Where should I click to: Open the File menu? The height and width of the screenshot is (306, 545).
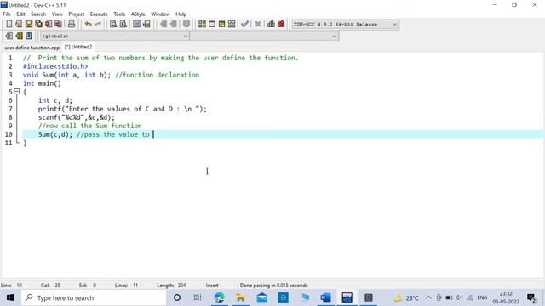[7, 14]
